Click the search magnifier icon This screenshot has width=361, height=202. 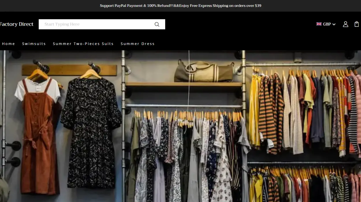pyautogui.click(x=157, y=24)
